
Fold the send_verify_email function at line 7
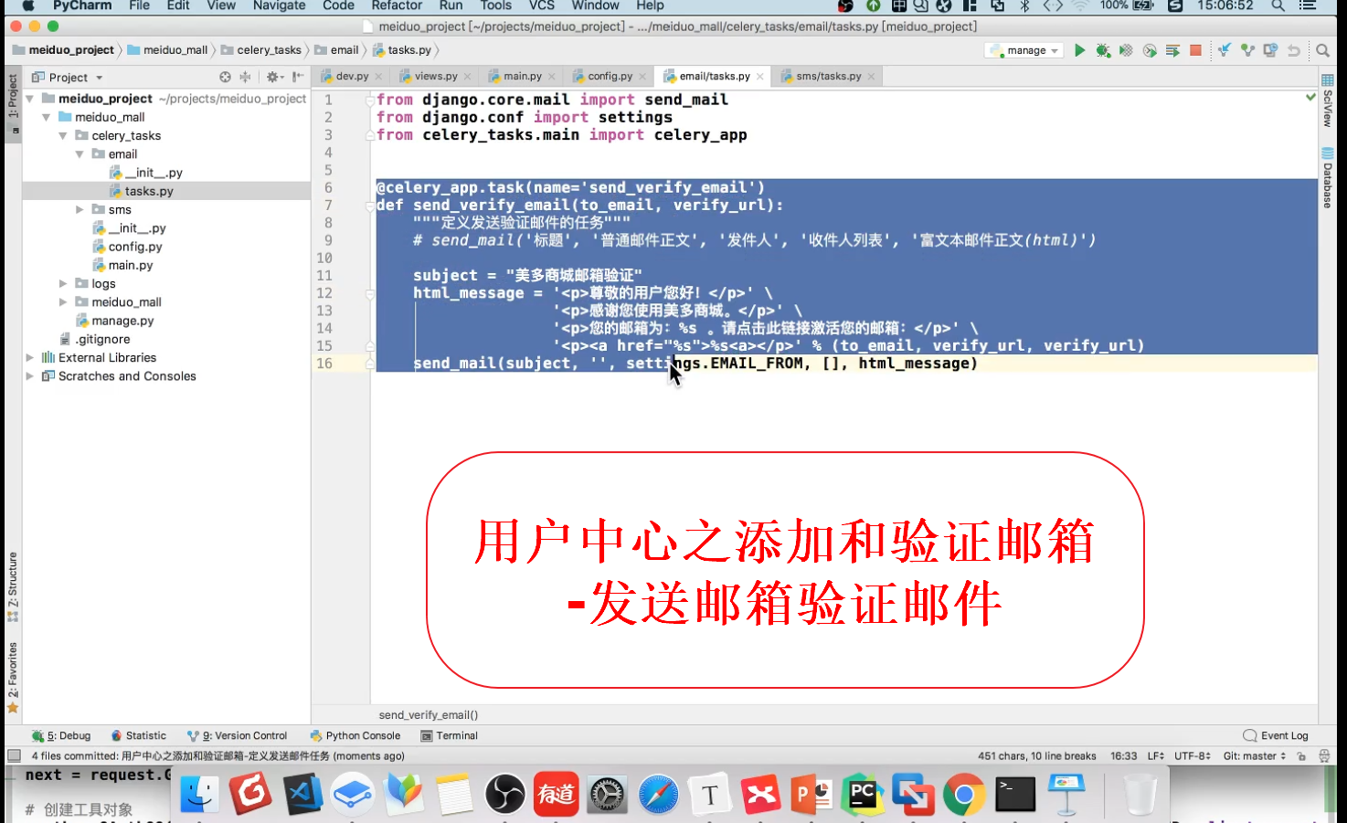pyautogui.click(x=370, y=205)
